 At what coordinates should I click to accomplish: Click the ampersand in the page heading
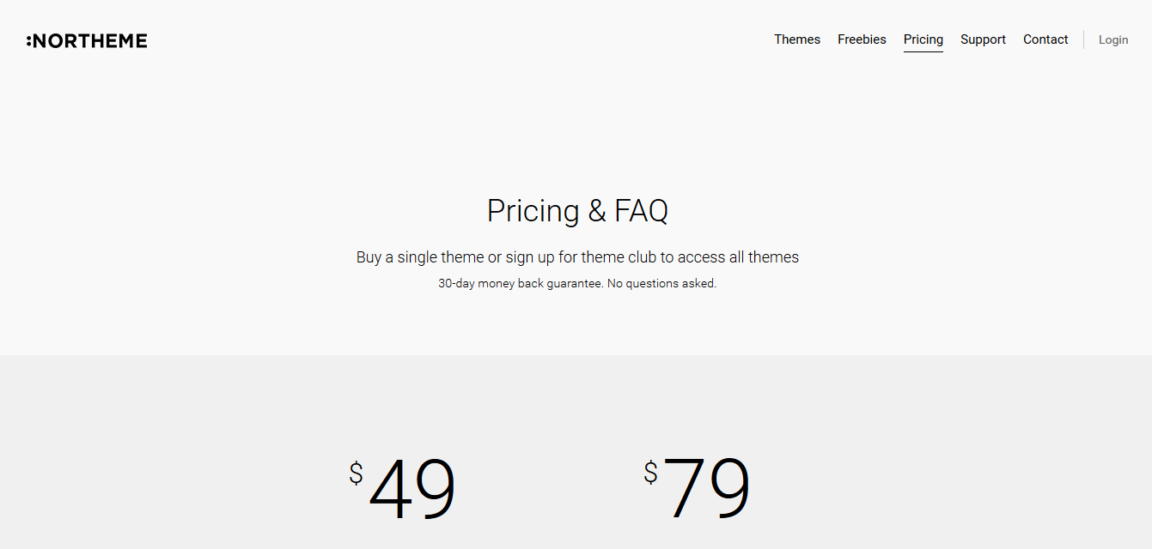click(x=597, y=211)
